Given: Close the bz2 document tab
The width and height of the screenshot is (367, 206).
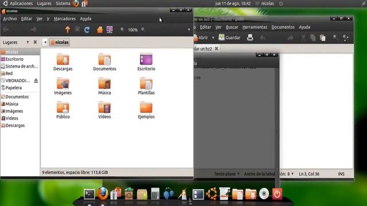Looking at the screenshot, I should (x=217, y=48).
